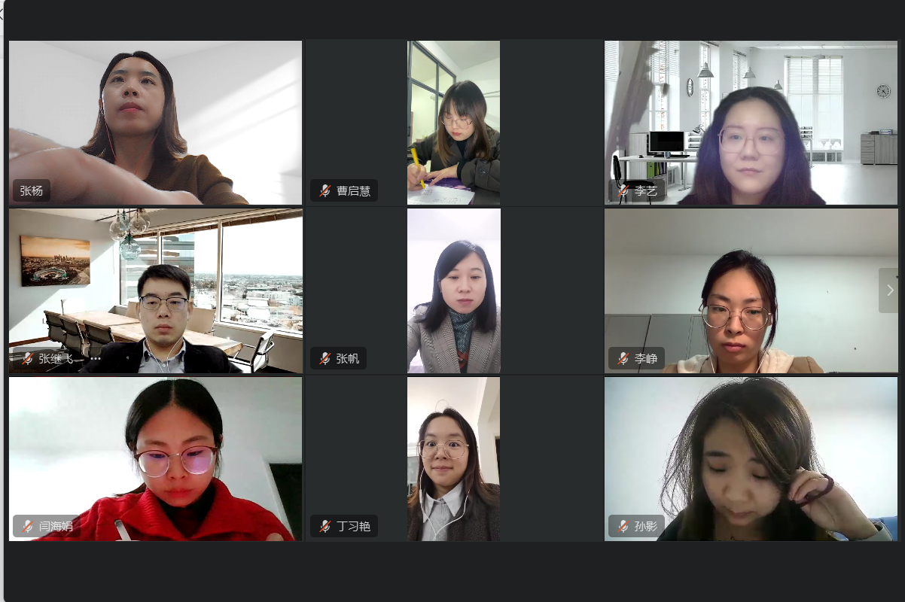Select 张帆's video feed

tap(454, 291)
